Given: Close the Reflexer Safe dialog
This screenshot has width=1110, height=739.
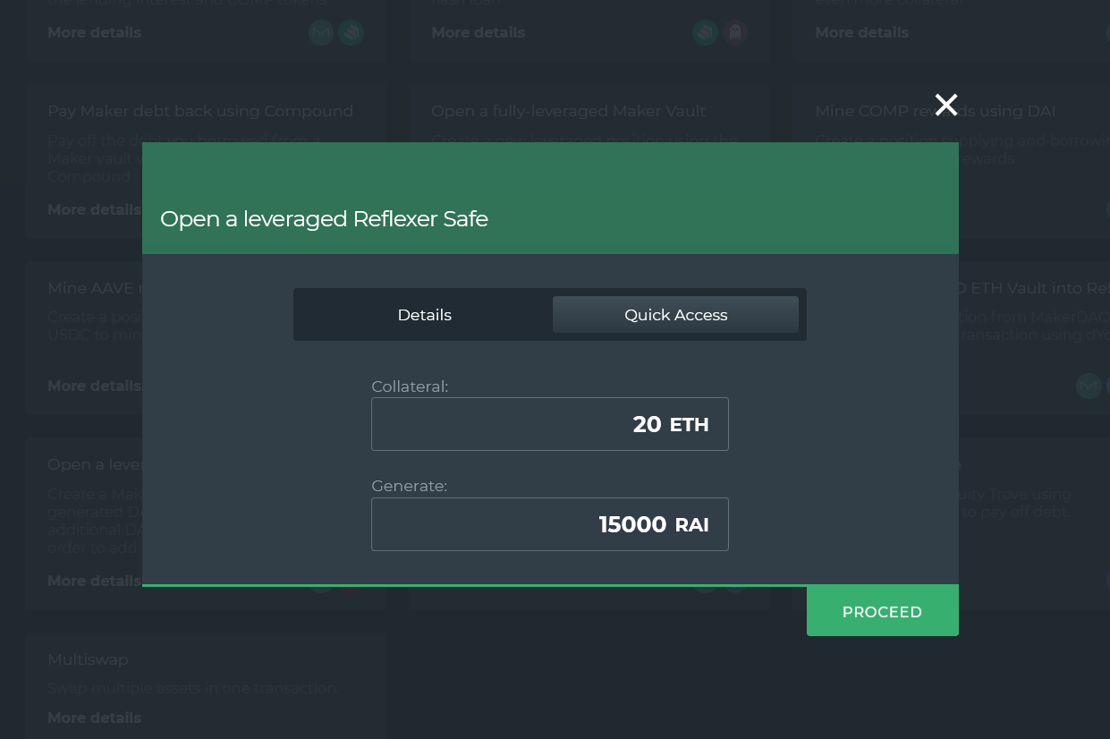Looking at the screenshot, I should tap(946, 106).
